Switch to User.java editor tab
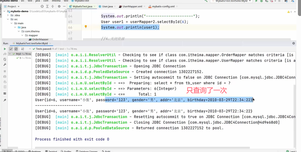Screen dimensions: 301x152 pos(108,6)
